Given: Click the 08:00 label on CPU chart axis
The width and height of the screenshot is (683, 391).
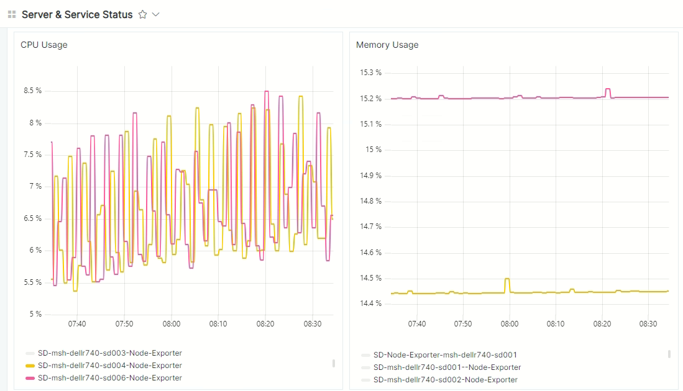Looking at the screenshot, I should click(x=172, y=324).
